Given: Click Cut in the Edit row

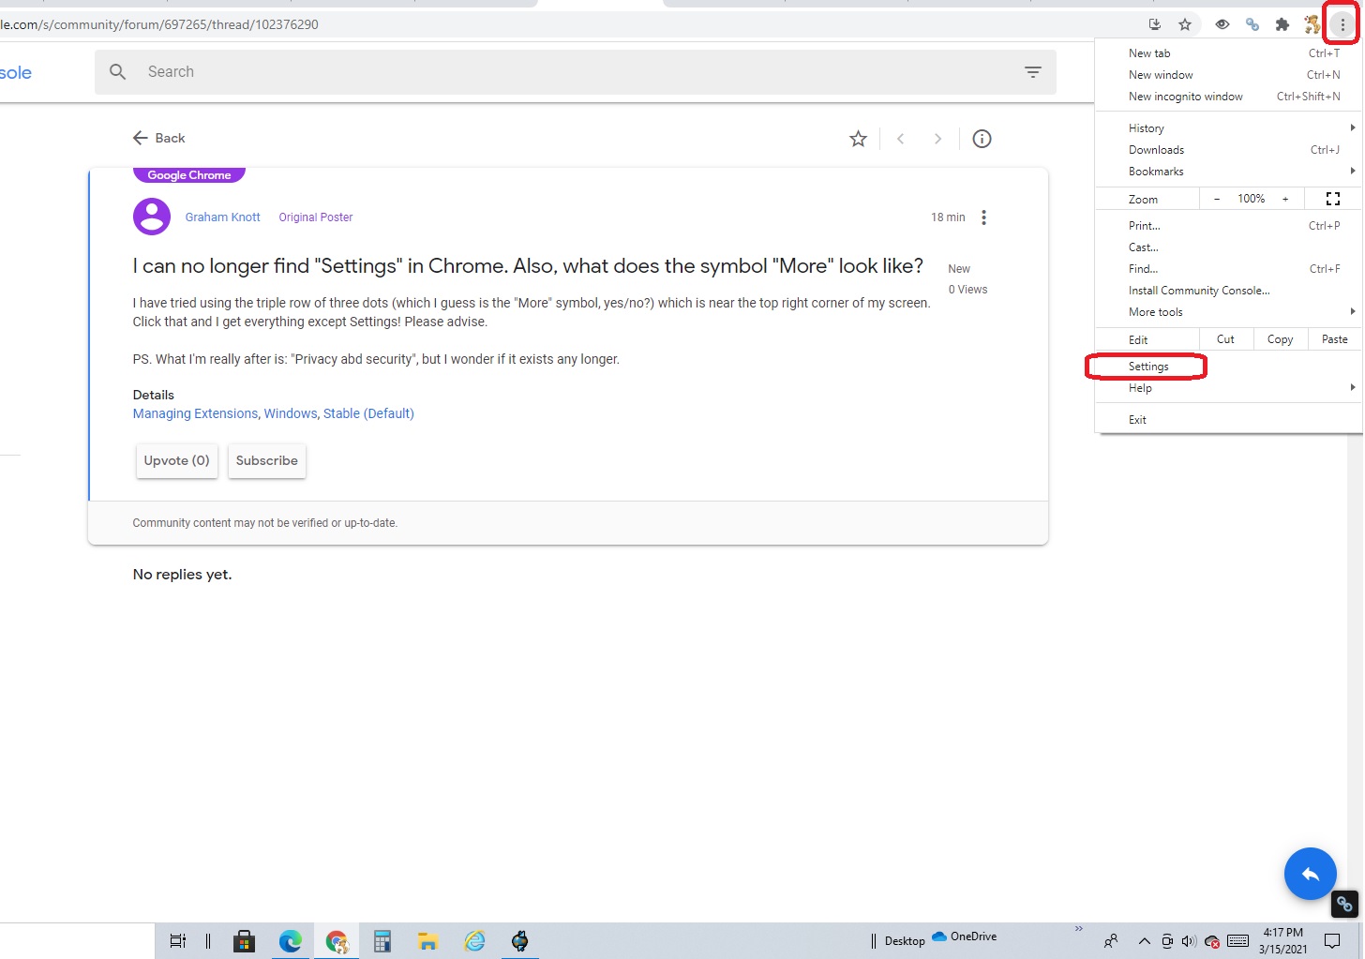Looking at the screenshot, I should pyautogui.click(x=1225, y=339).
